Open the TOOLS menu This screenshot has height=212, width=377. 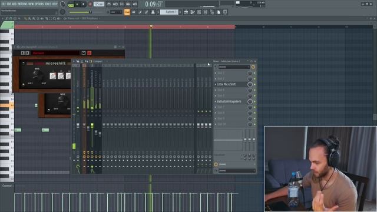48,4
